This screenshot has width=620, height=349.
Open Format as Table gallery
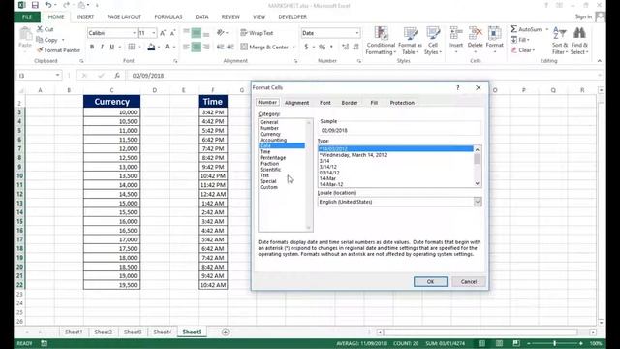coord(410,41)
